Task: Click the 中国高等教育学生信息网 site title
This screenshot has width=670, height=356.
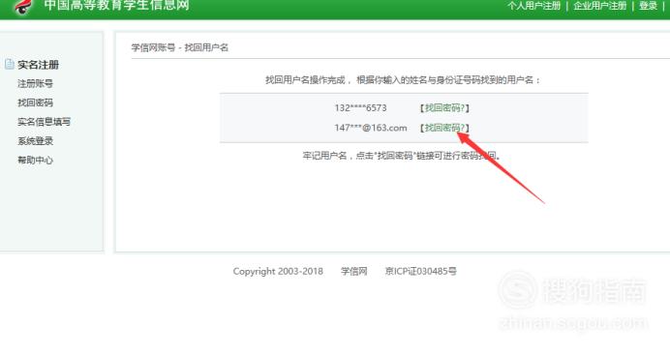Action: click(x=116, y=5)
